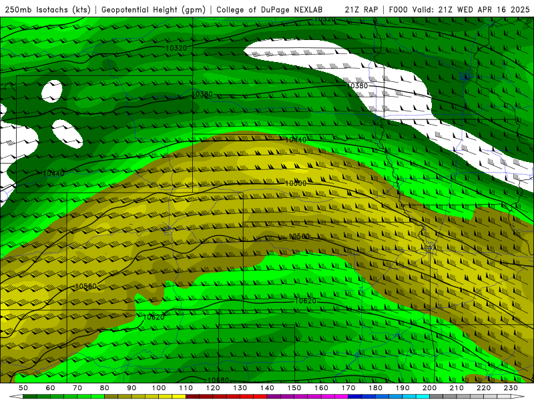534x400 pixels.
Task: Click the 160 knot scale label
Action: tap(321, 388)
